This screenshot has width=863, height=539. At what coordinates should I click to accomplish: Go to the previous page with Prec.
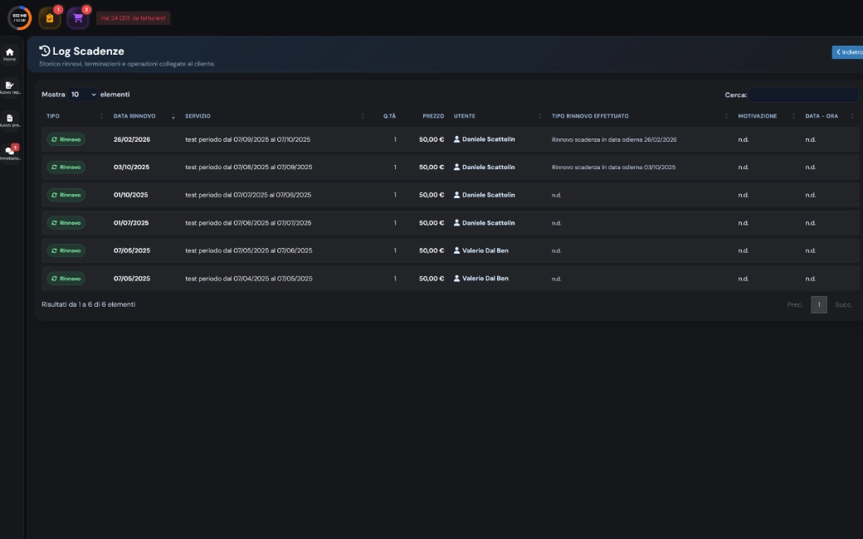[x=795, y=304]
